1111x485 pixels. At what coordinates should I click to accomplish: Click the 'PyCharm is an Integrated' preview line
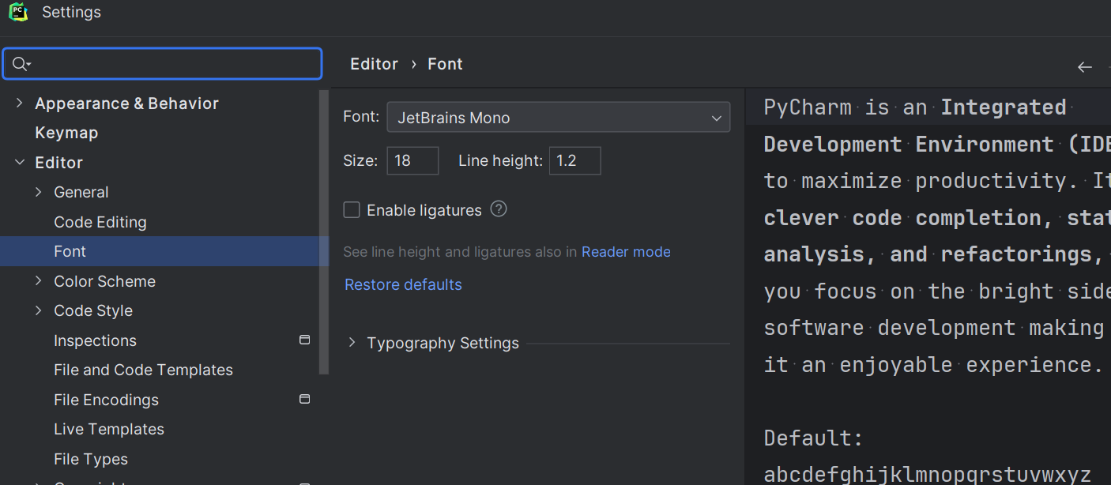[x=915, y=107]
